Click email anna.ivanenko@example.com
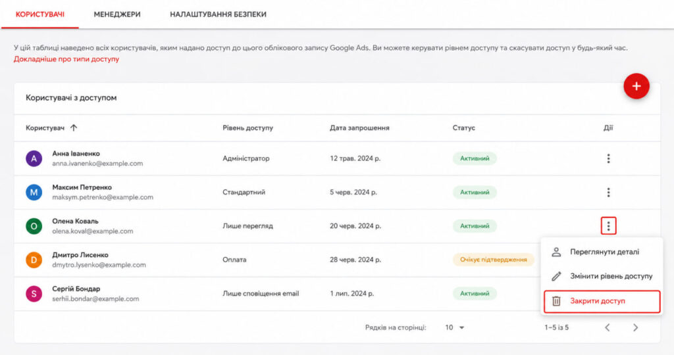Image resolution: width=674 pixels, height=355 pixels. [x=97, y=164]
